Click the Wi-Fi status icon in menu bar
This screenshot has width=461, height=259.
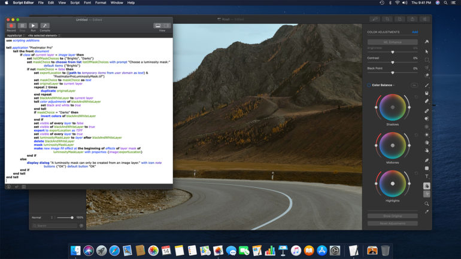[397, 2]
